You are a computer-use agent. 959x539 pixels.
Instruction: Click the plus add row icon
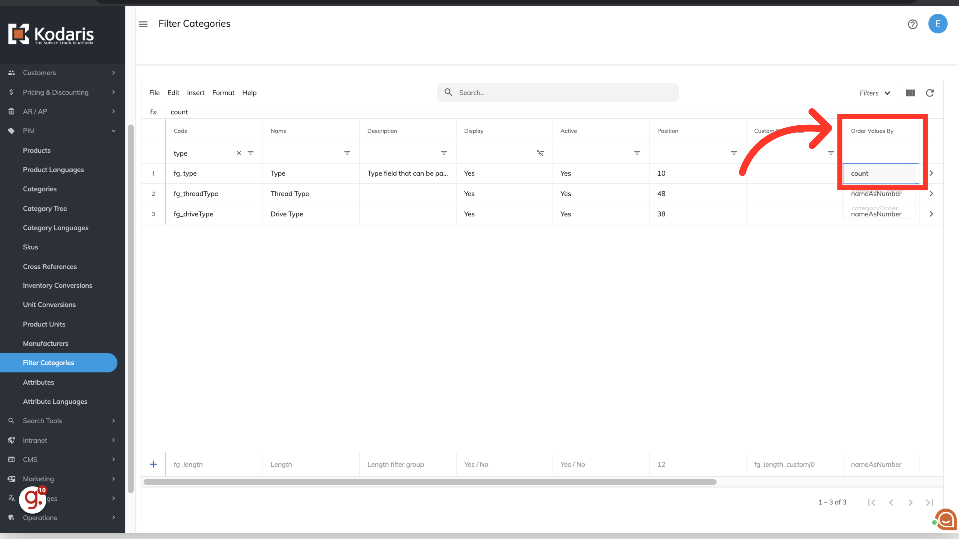153,464
